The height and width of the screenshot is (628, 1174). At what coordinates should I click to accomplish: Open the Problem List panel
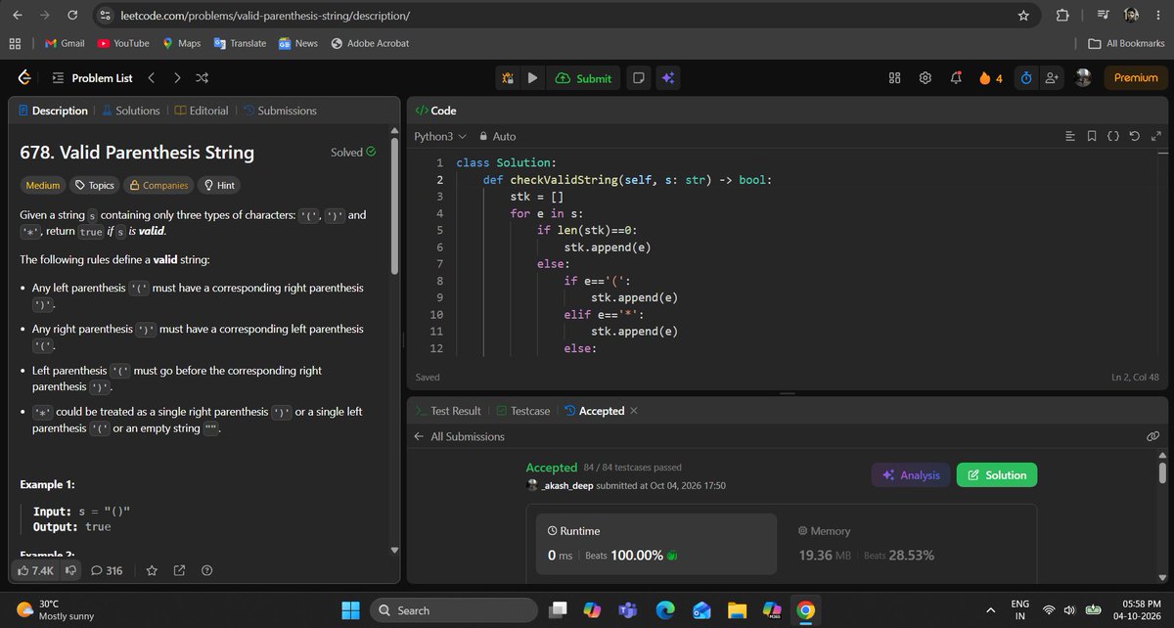pyautogui.click(x=92, y=78)
